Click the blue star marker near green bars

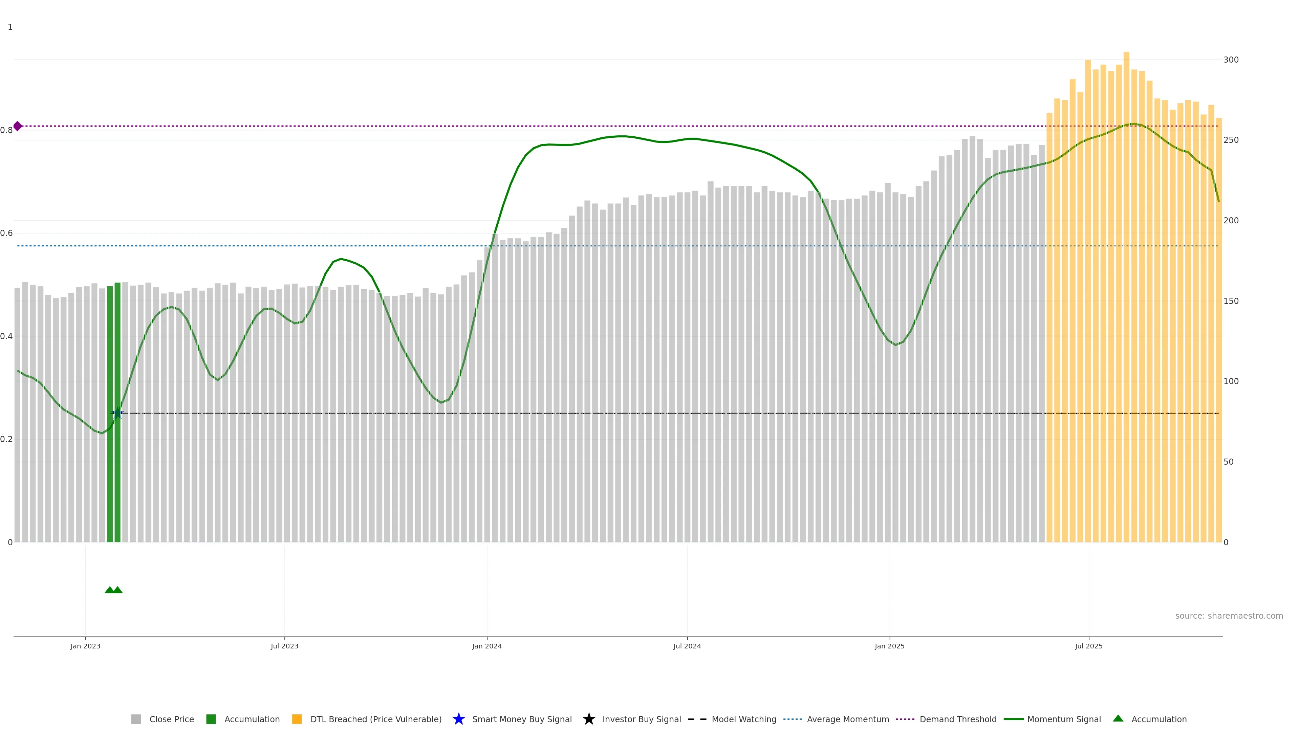tap(117, 413)
